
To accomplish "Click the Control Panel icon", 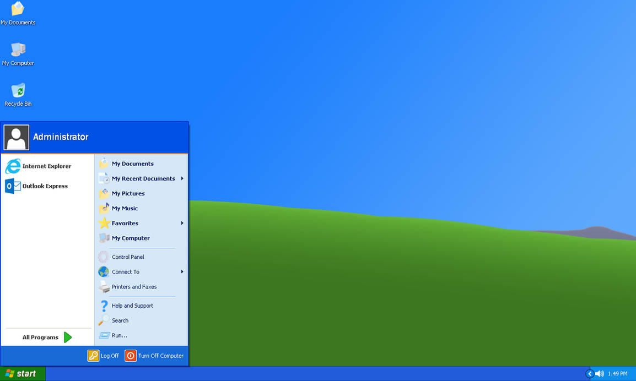I will click(104, 257).
